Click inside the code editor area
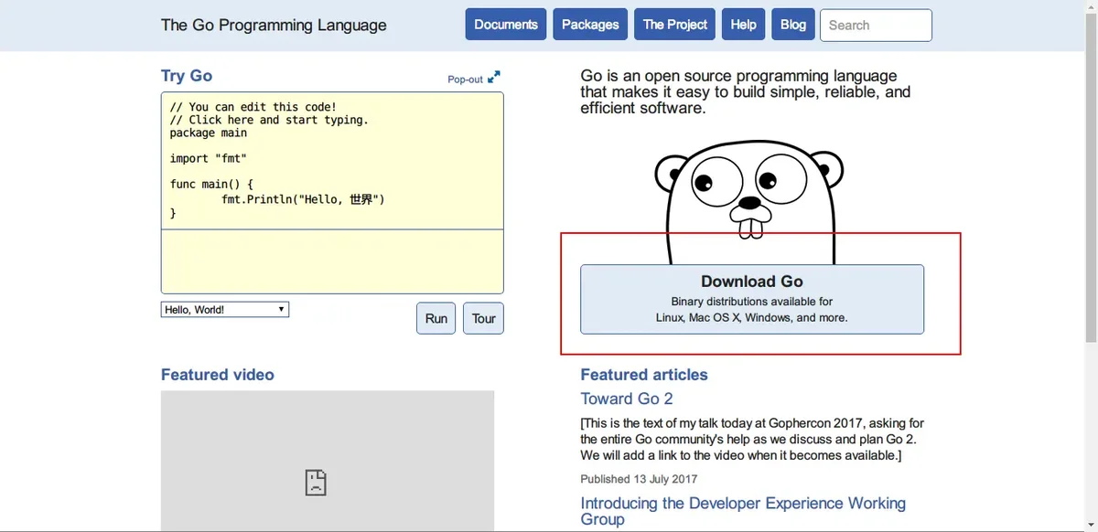Screen dimensions: 1098x532 pyautogui.click(x=332, y=160)
